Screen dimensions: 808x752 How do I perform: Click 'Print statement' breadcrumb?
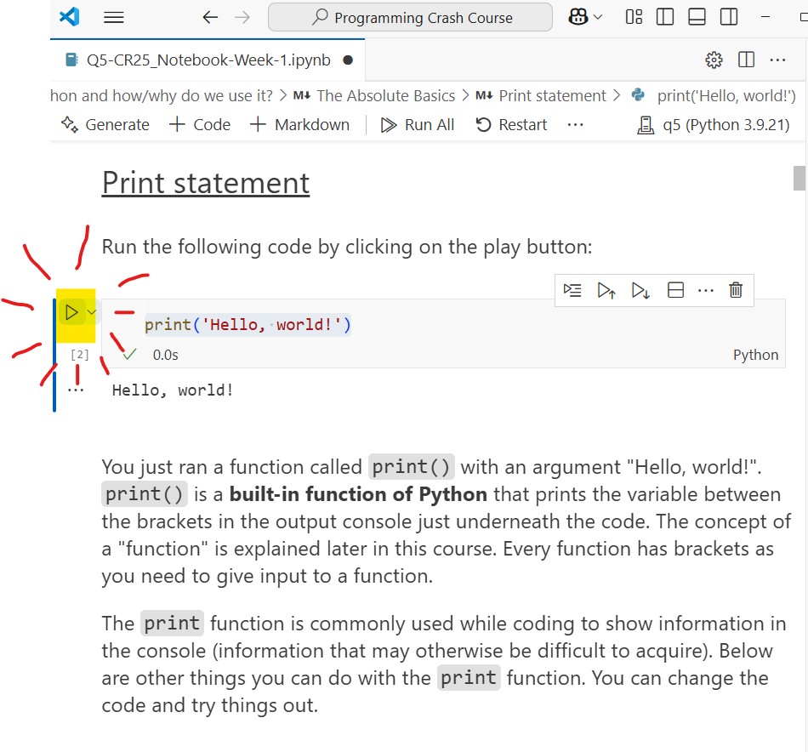click(552, 96)
